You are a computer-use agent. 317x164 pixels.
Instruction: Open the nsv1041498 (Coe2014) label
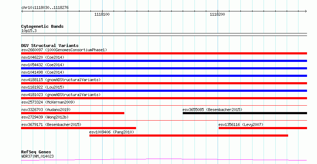coord(43,72)
